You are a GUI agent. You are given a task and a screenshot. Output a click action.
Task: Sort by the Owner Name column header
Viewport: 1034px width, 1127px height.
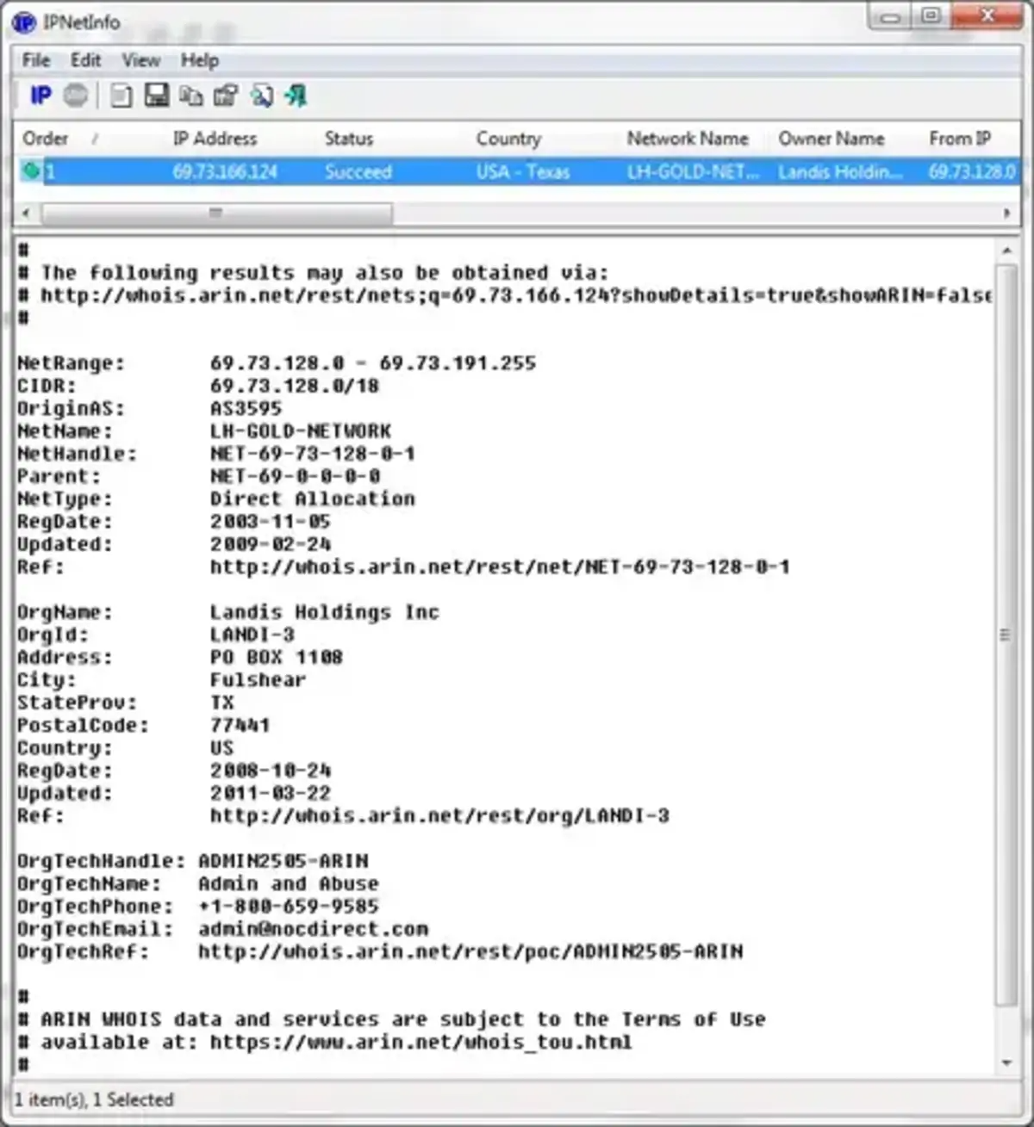point(832,139)
